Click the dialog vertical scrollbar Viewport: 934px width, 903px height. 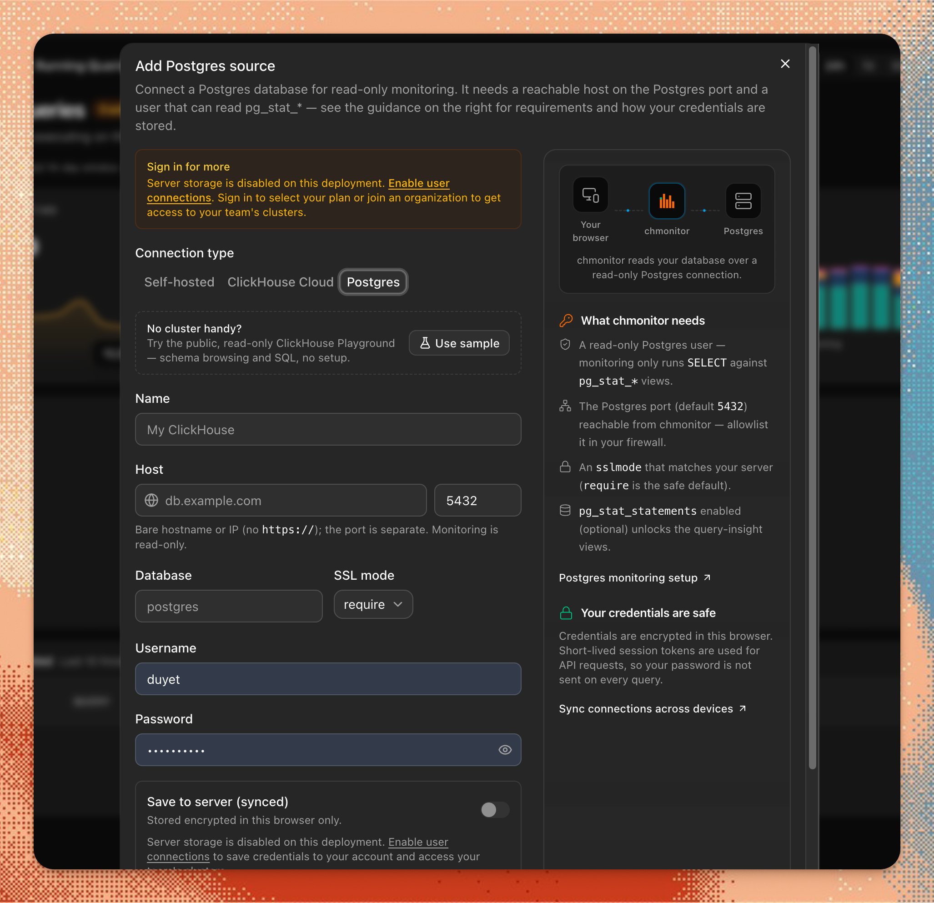pyautogui.click(x=813, y=407)
